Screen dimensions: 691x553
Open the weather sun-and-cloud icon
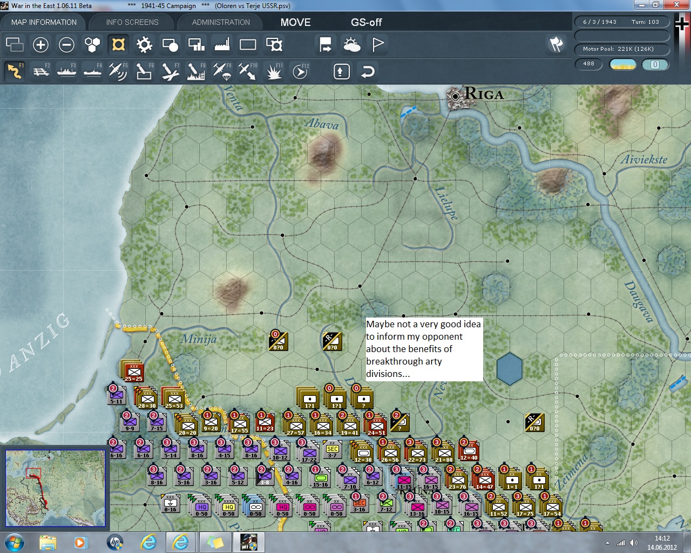pyautogui.click(x=351, y=44)
